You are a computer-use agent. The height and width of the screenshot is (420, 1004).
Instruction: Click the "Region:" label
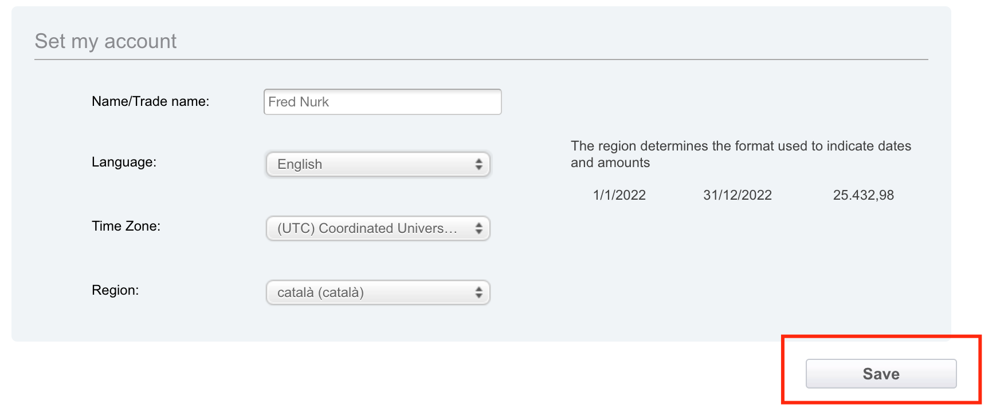click(115, 290)
